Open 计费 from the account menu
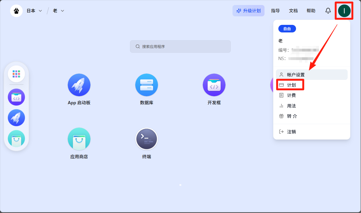361x213 pixels. [x=291, y=95]
